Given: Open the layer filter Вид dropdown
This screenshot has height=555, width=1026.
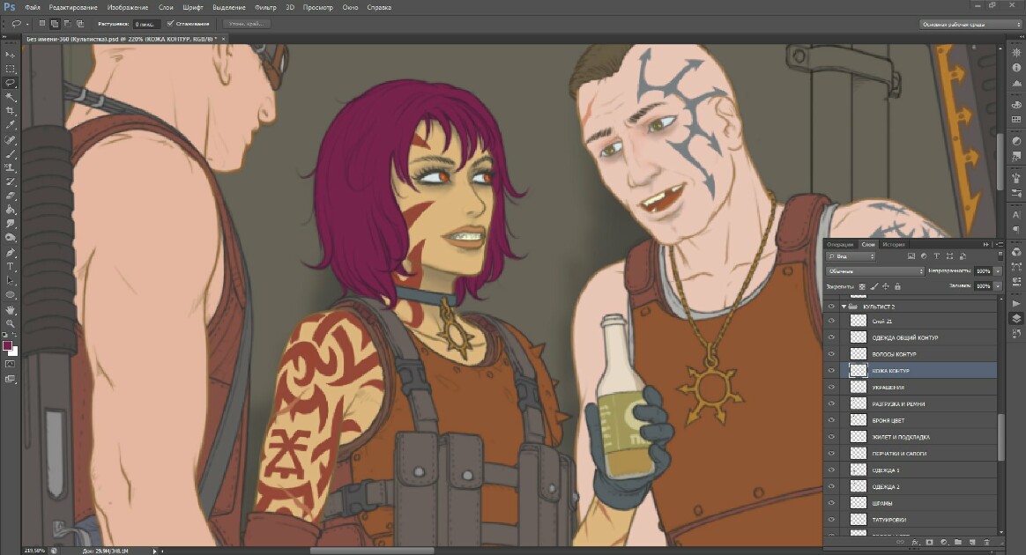Looking at the screenshot, I should coord(851,256).
